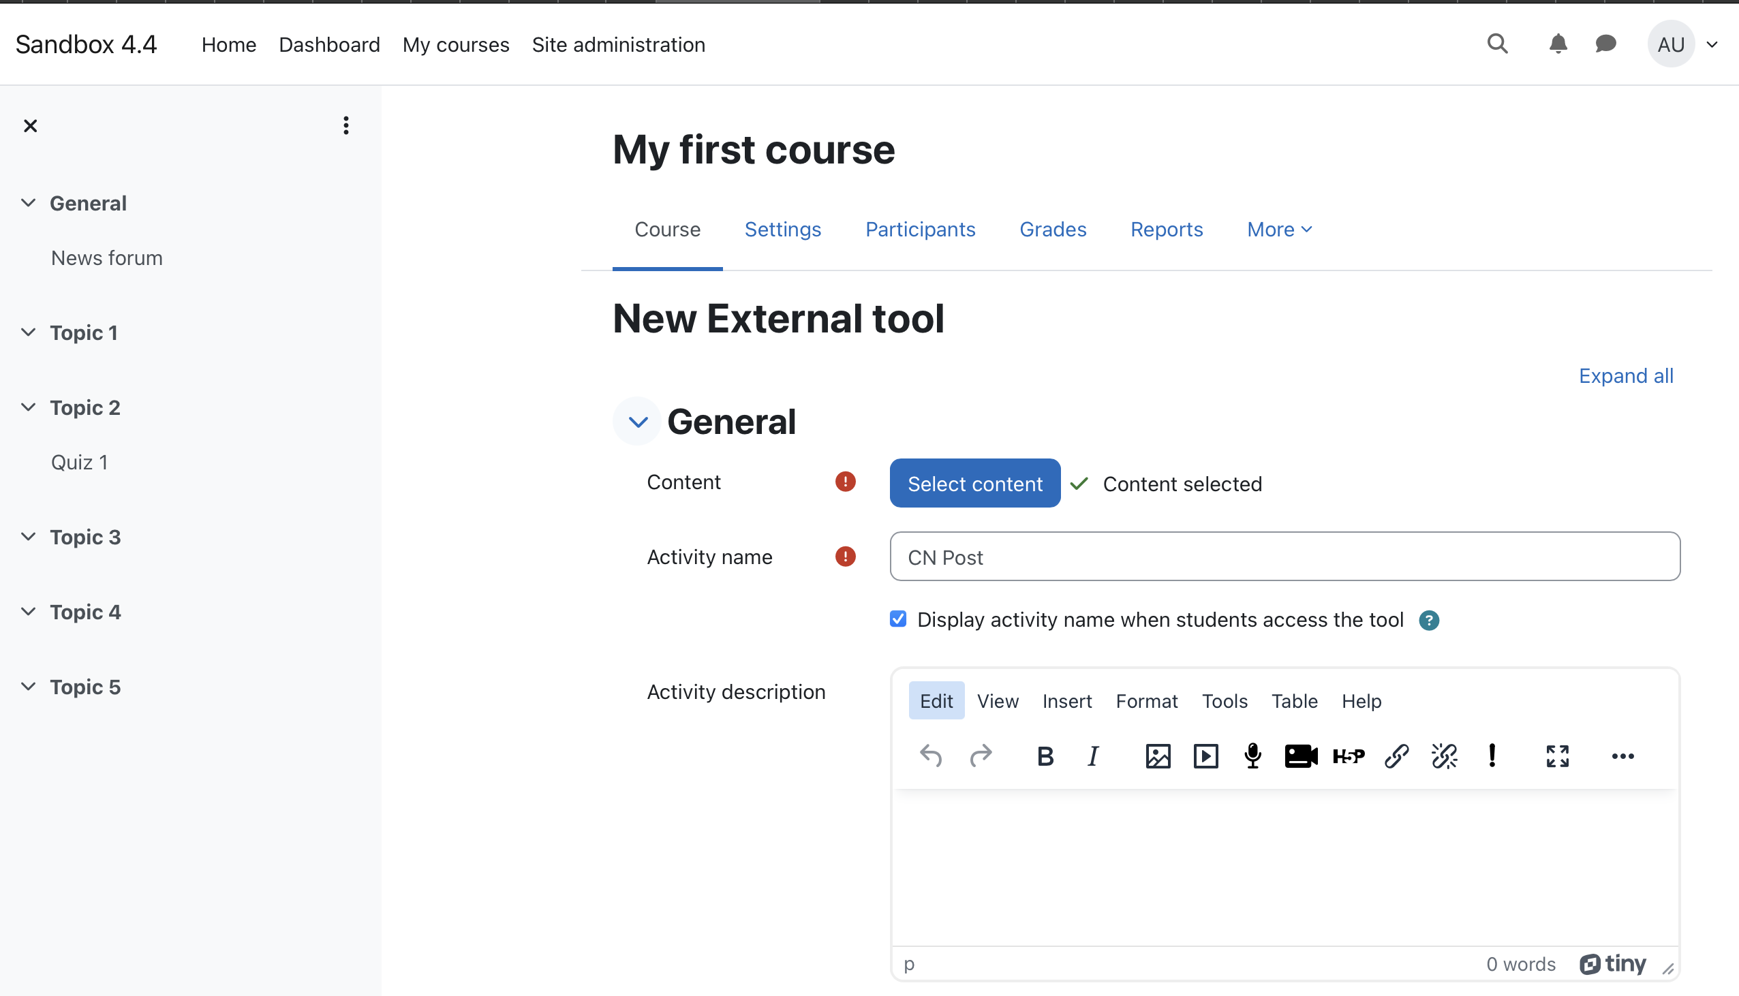Open the editor Tools menu
Screen dimensions: 1739x996
[1225, 700]
